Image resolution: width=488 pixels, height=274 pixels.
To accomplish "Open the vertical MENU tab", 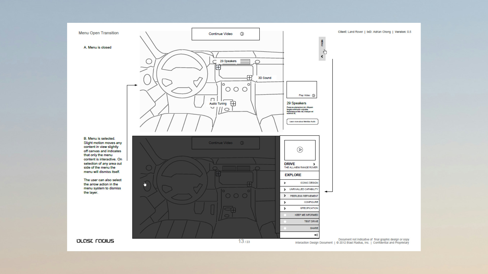I will coord(322,43).
